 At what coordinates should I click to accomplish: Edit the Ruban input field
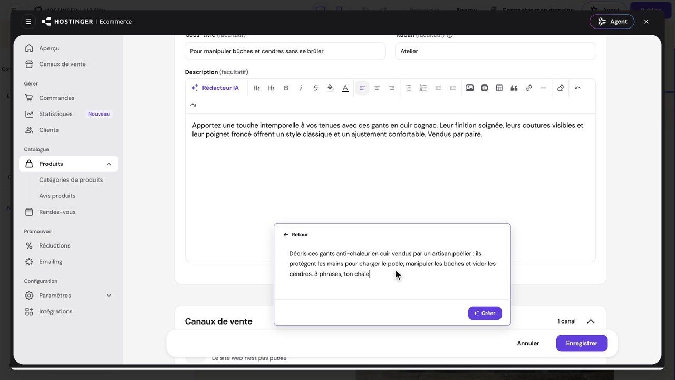pos(496,51)
